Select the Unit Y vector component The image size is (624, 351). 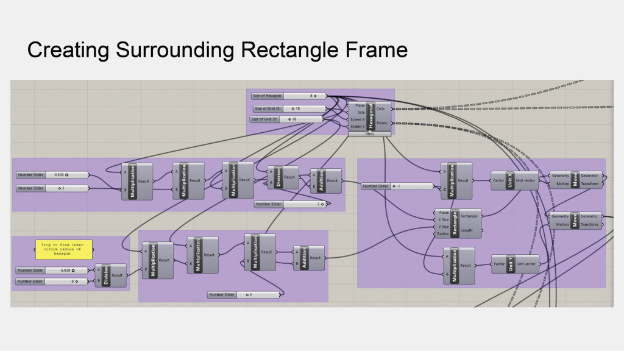click(512, 264)
